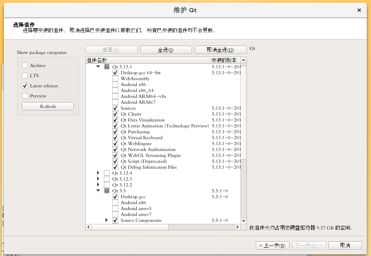Uncheck the Qt Charts component
Screen dimensions: 371x256
(x=115, y=114)
